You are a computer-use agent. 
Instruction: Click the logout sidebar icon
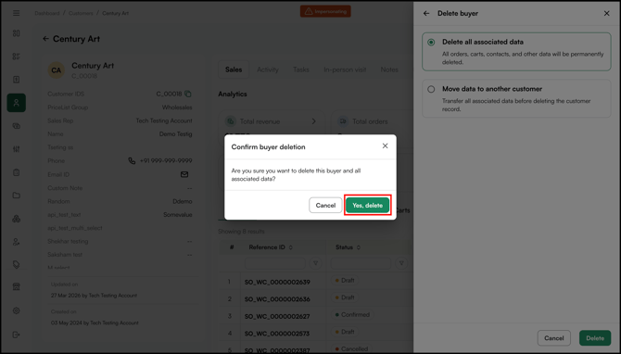[17, 335]
